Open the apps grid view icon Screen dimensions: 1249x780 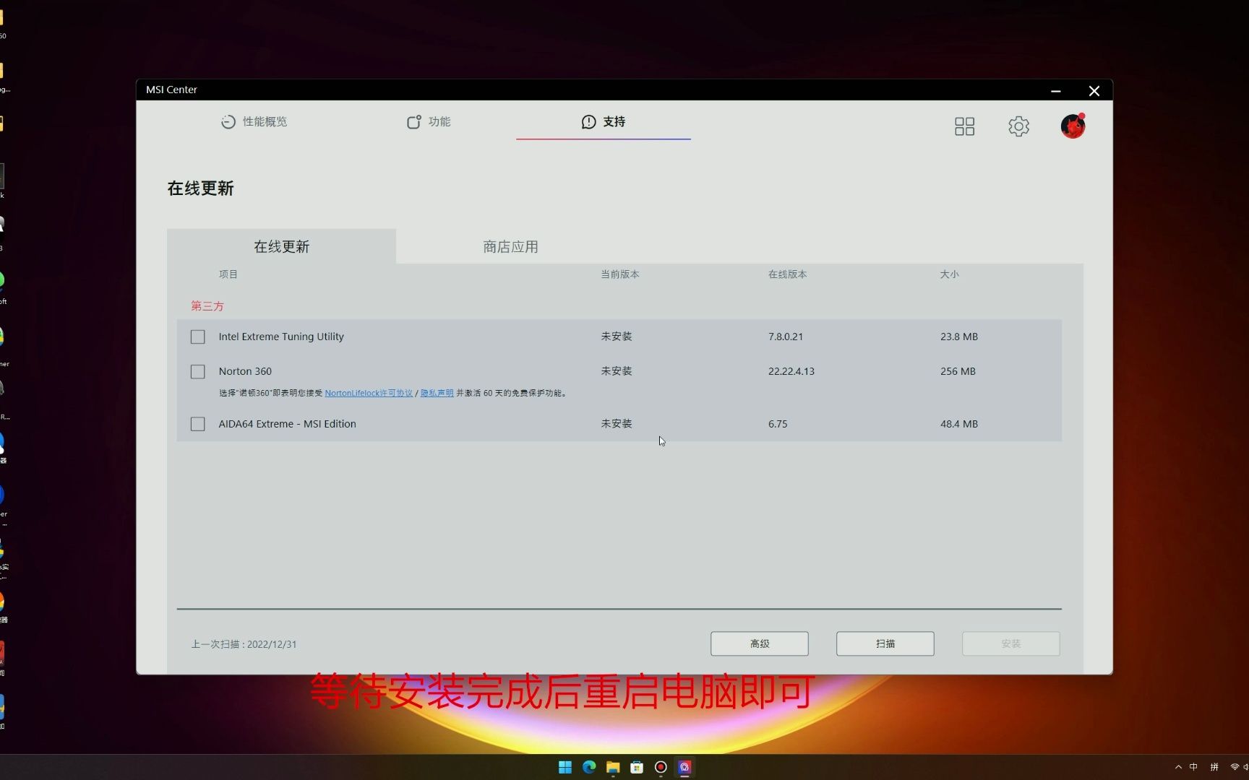964,126
